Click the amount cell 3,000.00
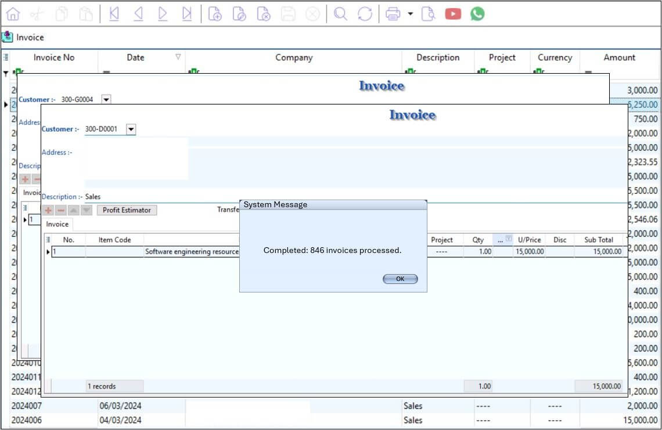This screenshot has width=662, height=430. point(642,91)
